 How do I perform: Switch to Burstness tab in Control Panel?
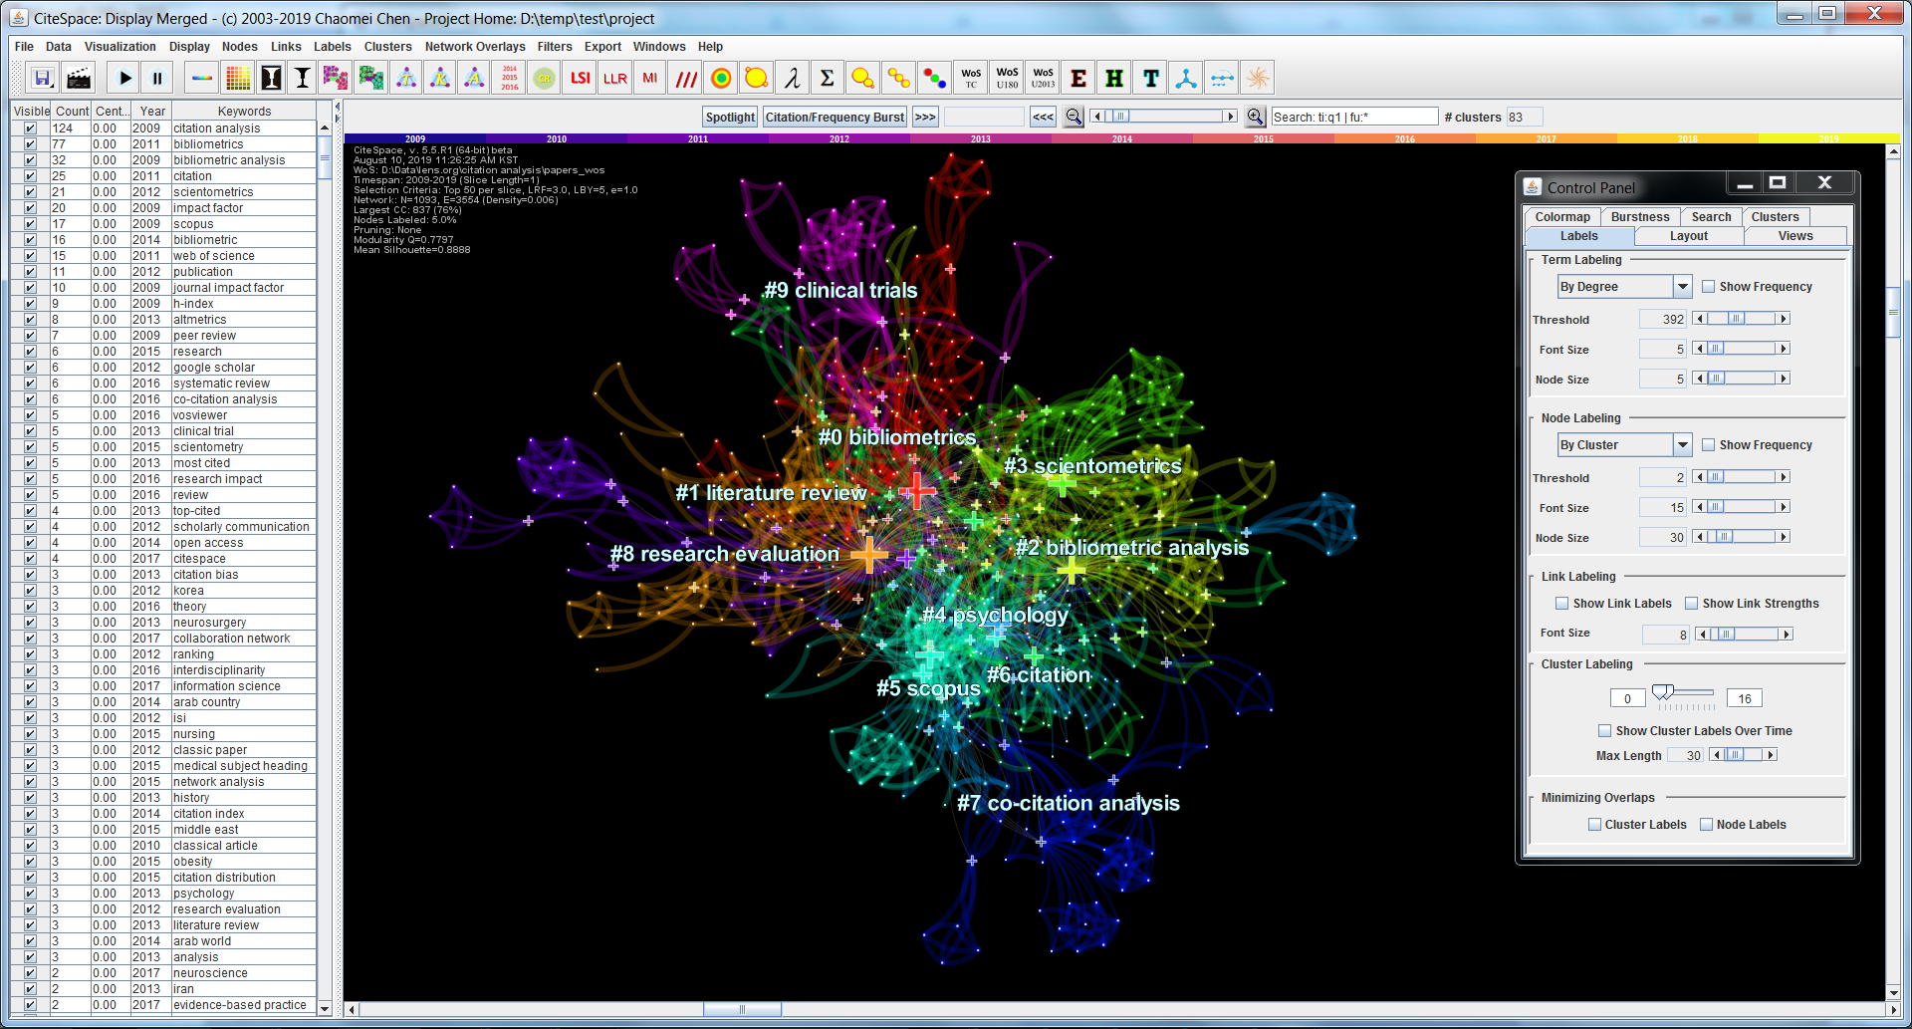coord(1640,217)
